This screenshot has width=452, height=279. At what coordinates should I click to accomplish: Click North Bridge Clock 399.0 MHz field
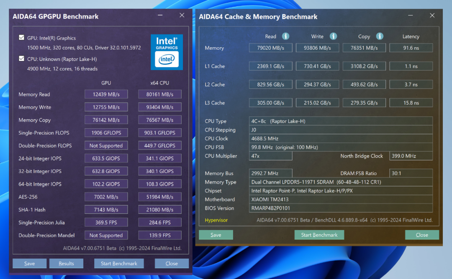pos(411,156)
